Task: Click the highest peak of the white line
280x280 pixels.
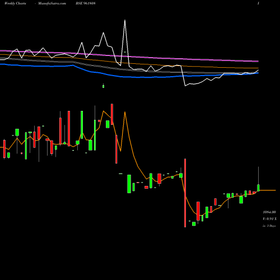Action: click(x=125, y=20)
